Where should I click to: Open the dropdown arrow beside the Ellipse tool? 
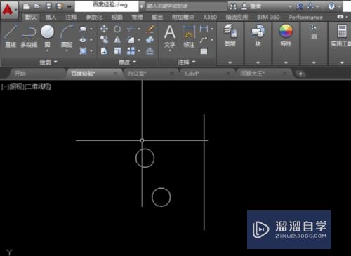[91, 40]
